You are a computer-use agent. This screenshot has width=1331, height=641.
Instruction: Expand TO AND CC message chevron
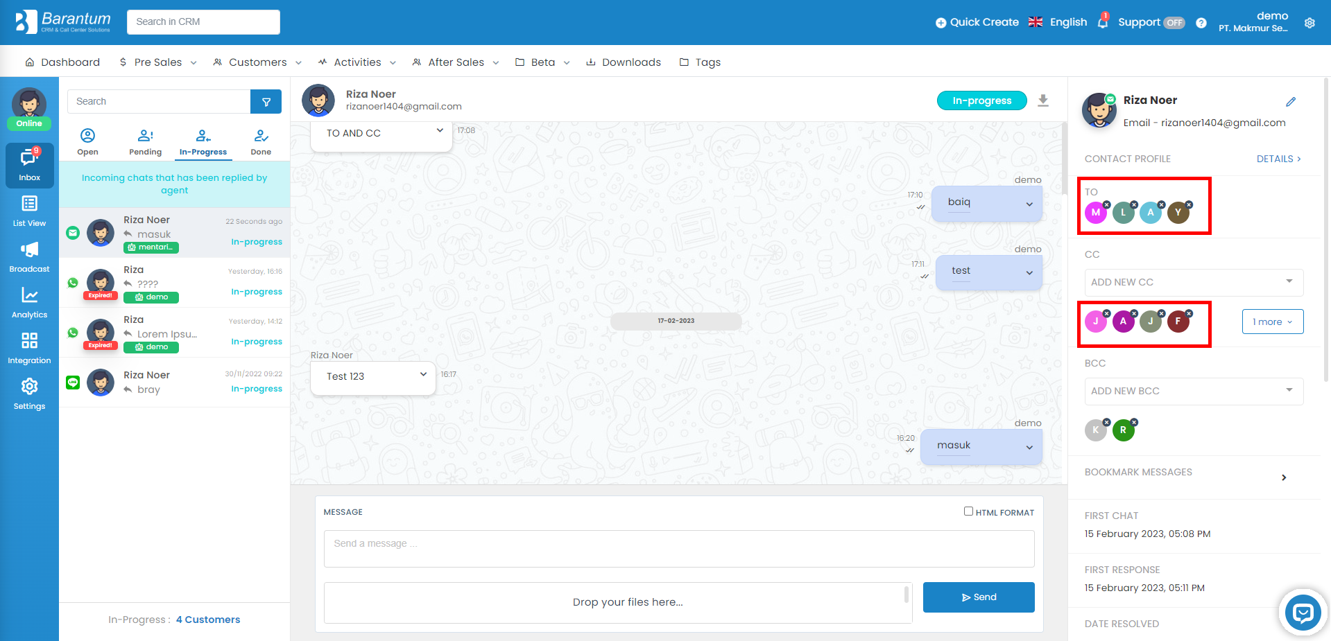(x=440, y=130)
